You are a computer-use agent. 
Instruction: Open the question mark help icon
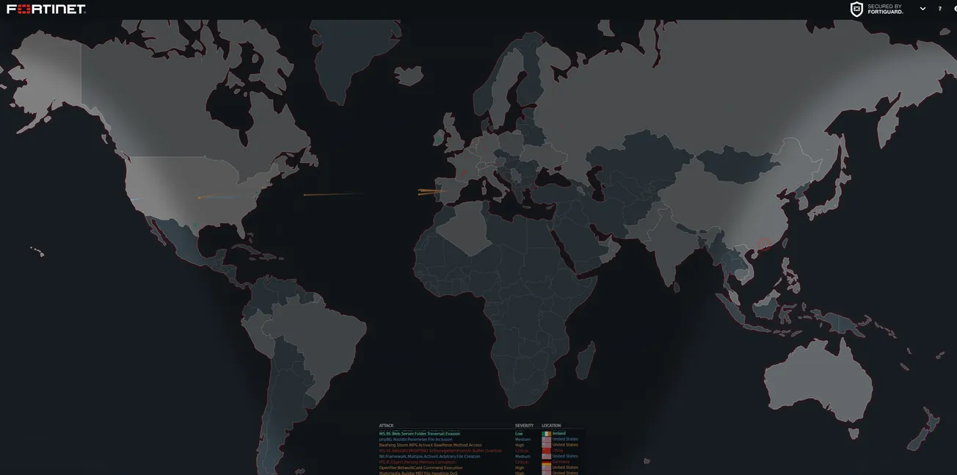[x=939, y=10]
